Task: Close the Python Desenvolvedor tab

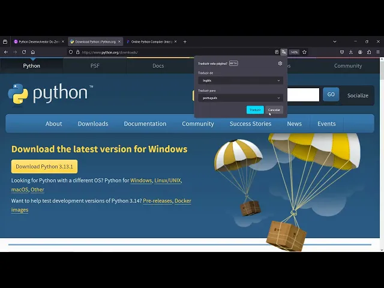Action: coord(63,41)
